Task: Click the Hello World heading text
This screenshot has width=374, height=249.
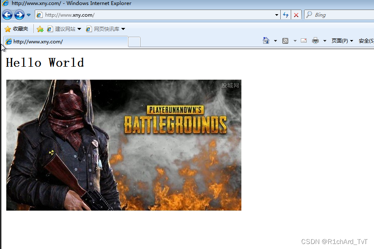Action: [45, 63]
